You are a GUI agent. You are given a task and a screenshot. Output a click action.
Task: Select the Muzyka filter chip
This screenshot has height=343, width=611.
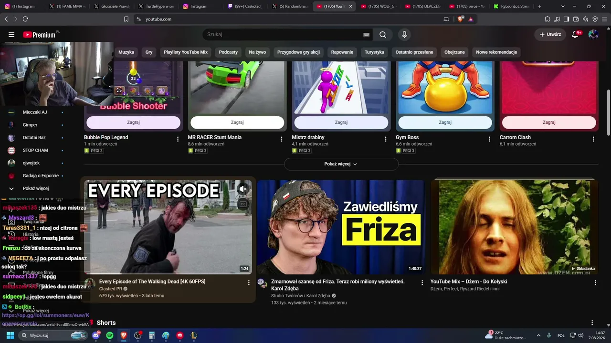click(x=126, y=52)
